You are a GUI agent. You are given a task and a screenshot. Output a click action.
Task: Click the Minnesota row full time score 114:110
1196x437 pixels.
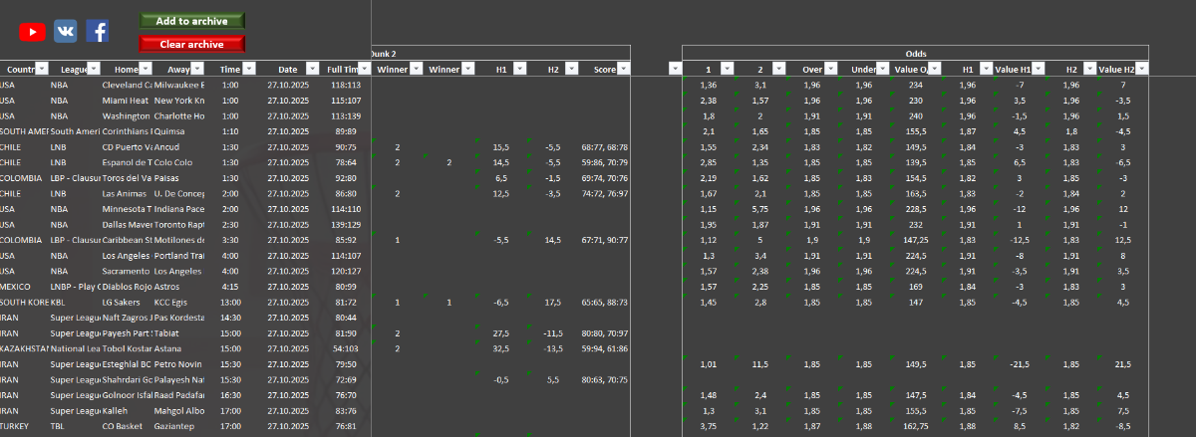345,209
